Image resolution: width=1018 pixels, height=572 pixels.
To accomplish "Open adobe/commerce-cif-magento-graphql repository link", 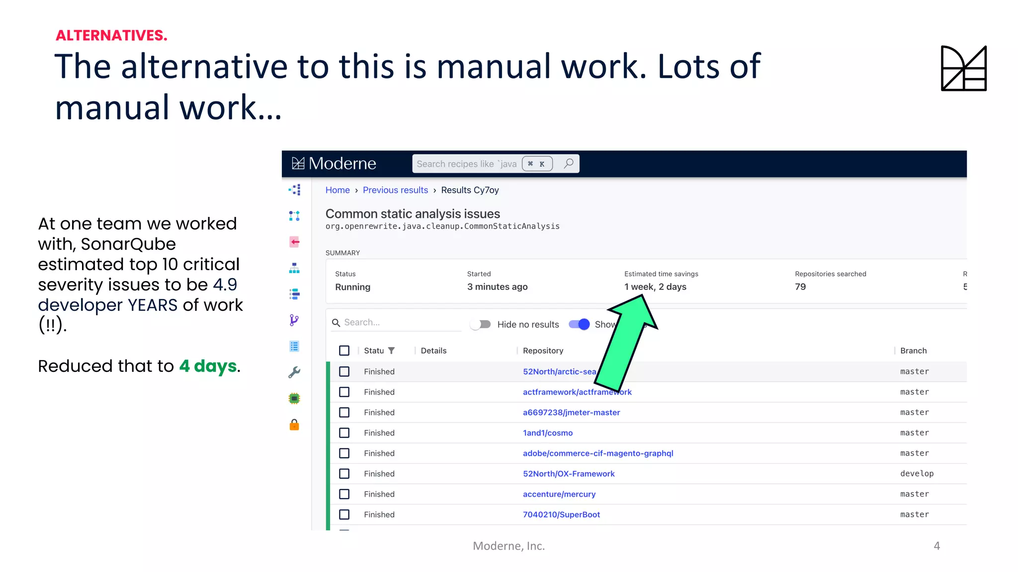I will pos(598,453).
